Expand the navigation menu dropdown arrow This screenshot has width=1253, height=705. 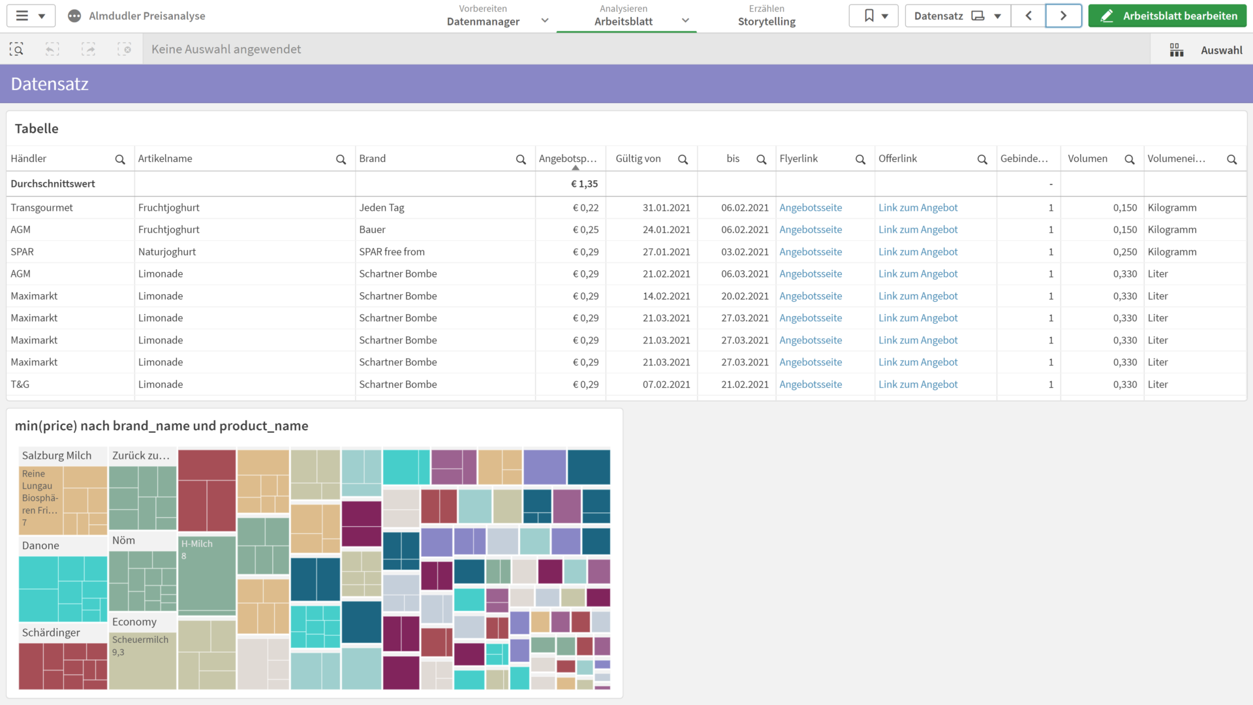[x=42, y=16]
